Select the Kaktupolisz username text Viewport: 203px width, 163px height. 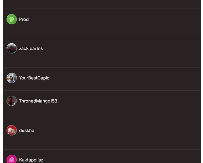31,160
